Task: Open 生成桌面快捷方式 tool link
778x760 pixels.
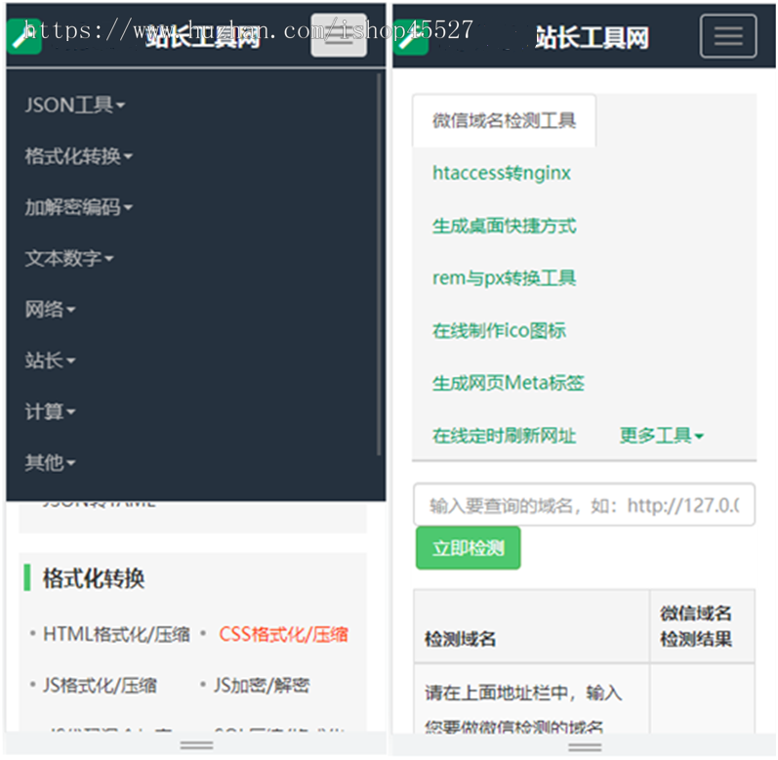Action: tap(504, 226)
